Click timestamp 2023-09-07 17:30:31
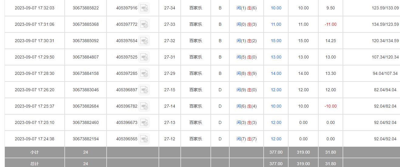400x167 pixels. (x=35, y=41)
